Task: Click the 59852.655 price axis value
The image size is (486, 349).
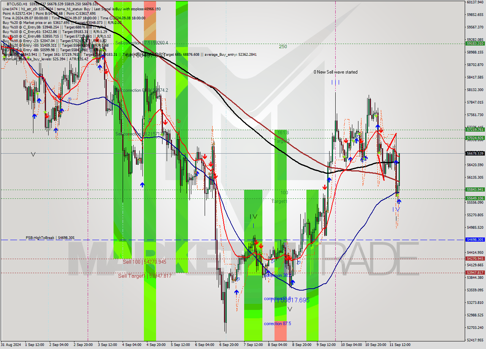Action: [x=475, y=14]
